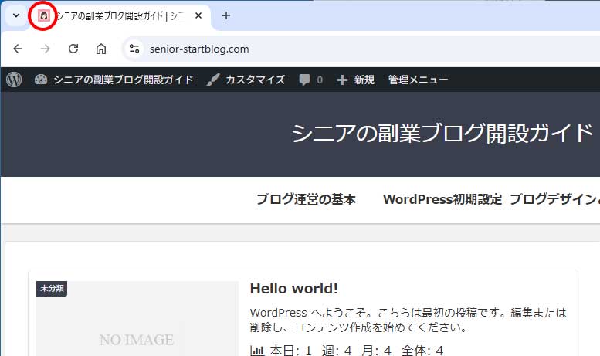The width and height of the screenshot is (600, 356).
Task: Open ブログ運営の基本 navigation menu
Action: (x=306, y=199)
